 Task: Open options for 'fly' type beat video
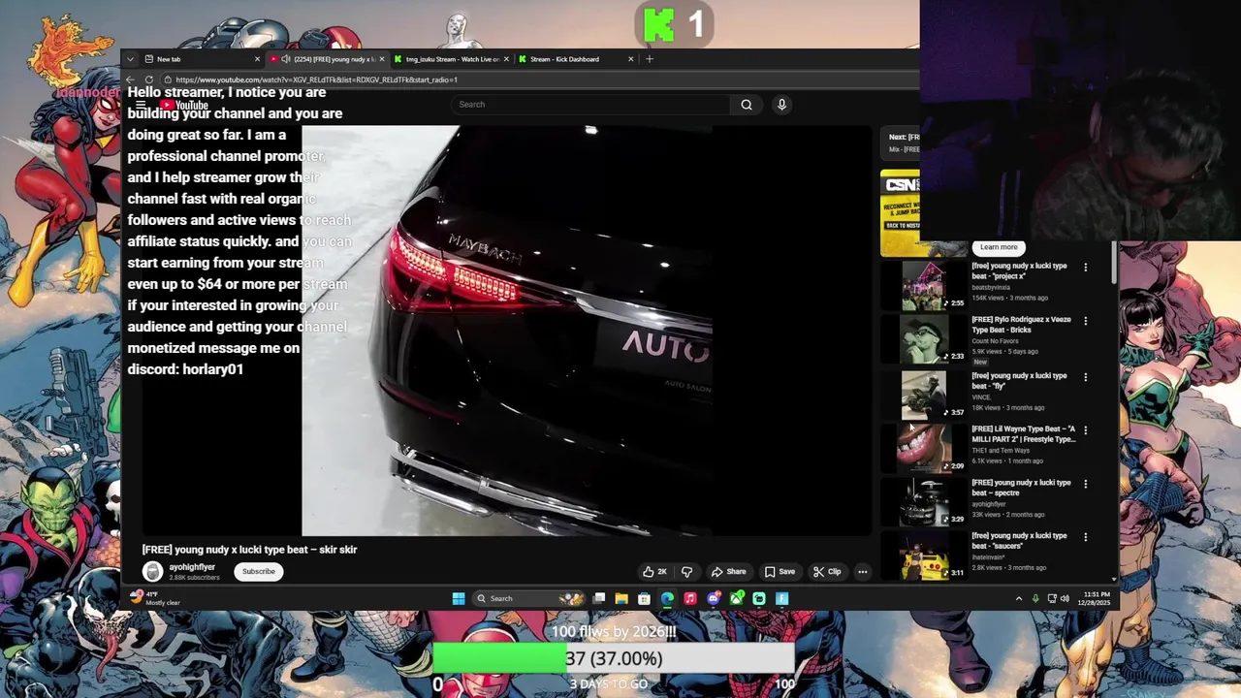[1085, 377]
